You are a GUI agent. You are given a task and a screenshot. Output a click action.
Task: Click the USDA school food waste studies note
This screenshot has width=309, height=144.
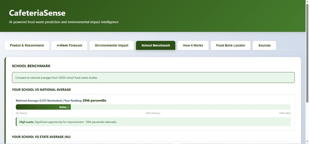coord(153,78)
